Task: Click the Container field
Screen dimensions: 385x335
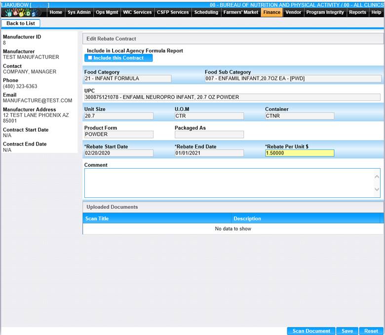Action: [x=300, y=116]
